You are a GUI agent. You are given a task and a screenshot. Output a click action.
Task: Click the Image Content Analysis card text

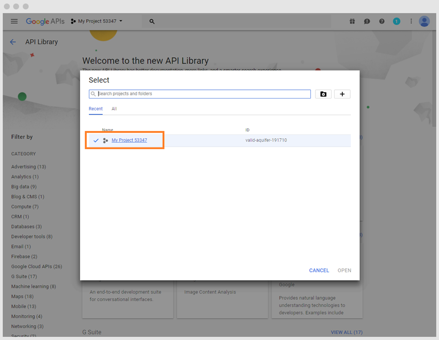tap(210, 292)
